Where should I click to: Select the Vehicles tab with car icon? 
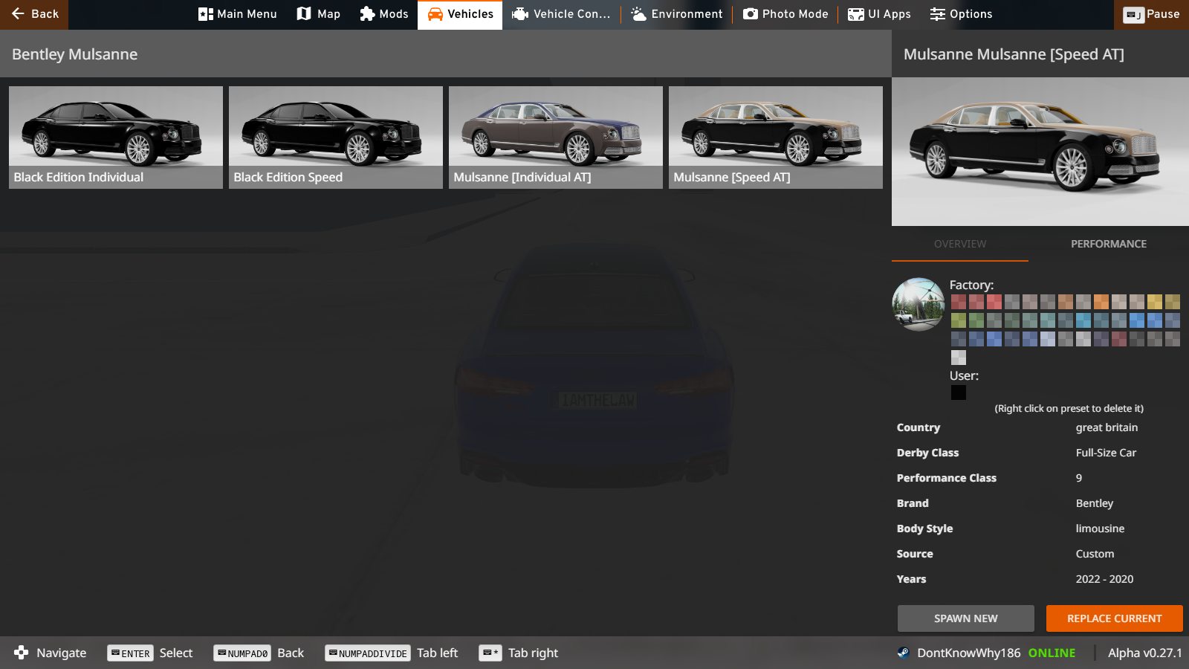point(460,14)
